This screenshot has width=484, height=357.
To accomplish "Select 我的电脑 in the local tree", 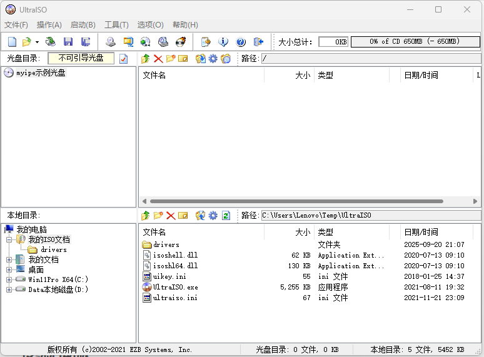I will coord(31,229).
